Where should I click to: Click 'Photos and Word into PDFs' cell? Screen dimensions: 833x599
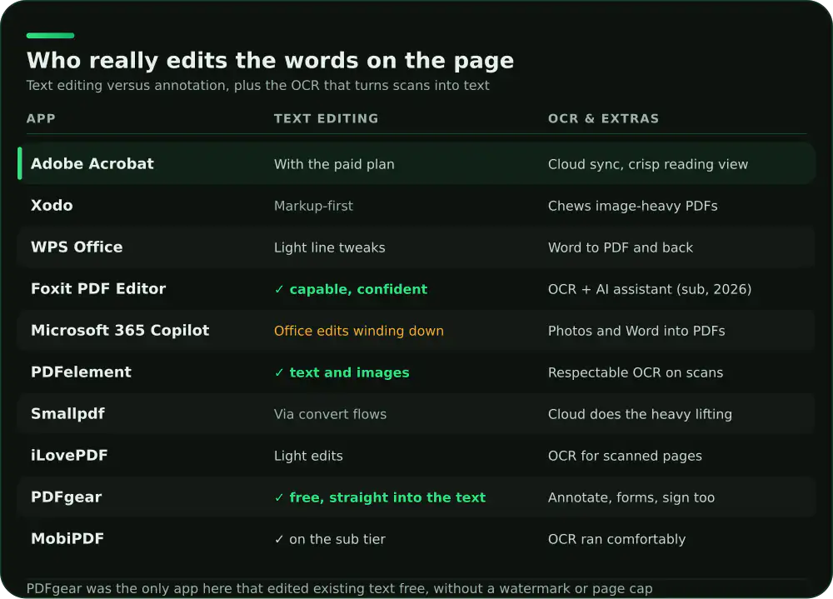pyautogui.click(x=636, y=331)
